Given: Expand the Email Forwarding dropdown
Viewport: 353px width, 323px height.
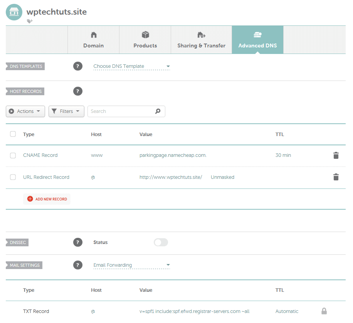Looking at the screenshot, I should [x=131, y=265].
